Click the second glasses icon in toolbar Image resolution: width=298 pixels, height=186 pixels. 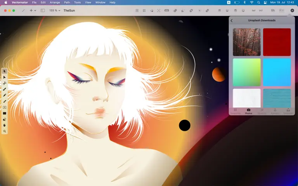pos(261,10)
